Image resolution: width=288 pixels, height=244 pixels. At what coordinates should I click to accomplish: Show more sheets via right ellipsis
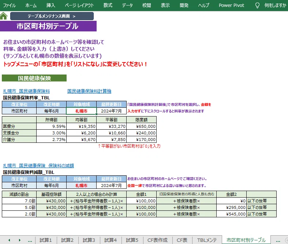tap(278, 240)
